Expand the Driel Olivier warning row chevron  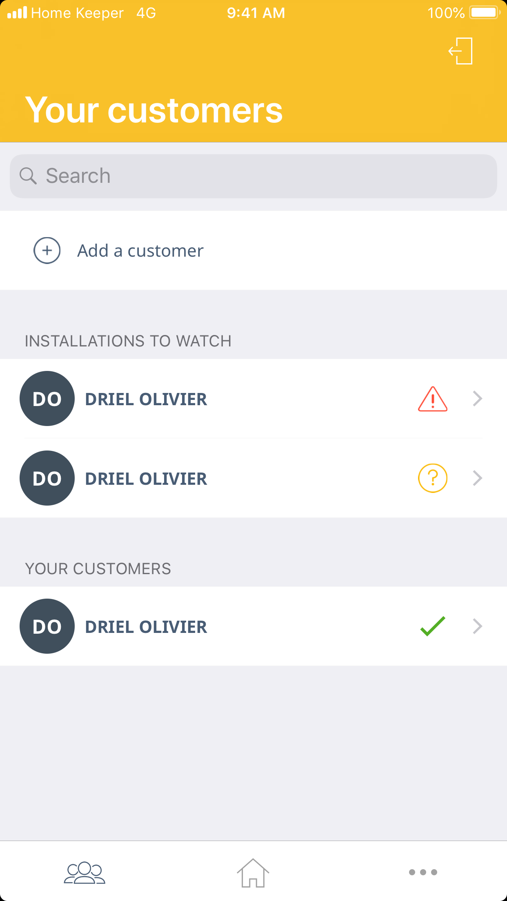pos(478,399)
